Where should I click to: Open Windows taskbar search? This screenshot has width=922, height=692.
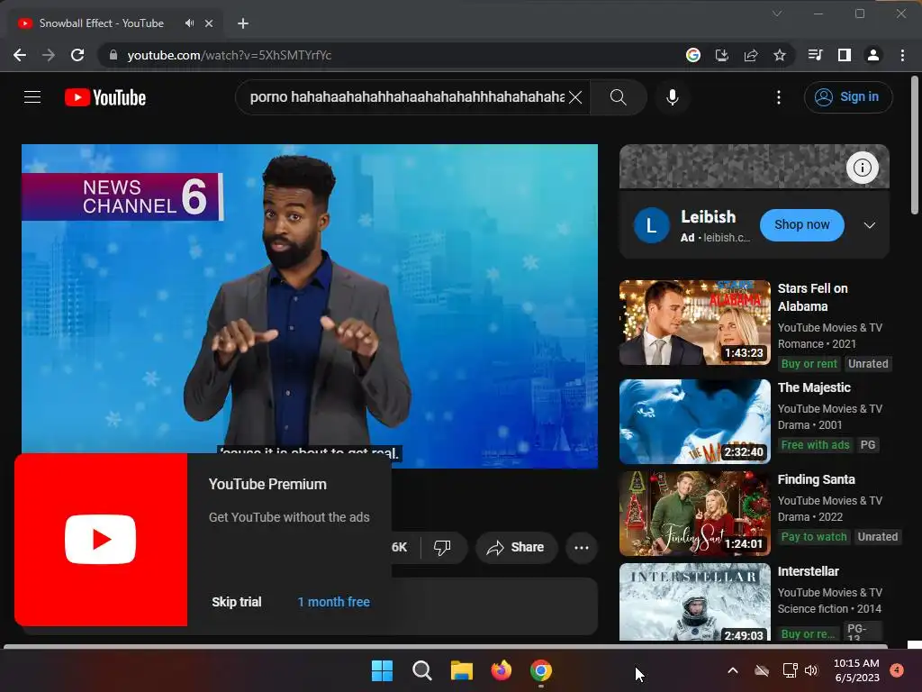(421, 670)
